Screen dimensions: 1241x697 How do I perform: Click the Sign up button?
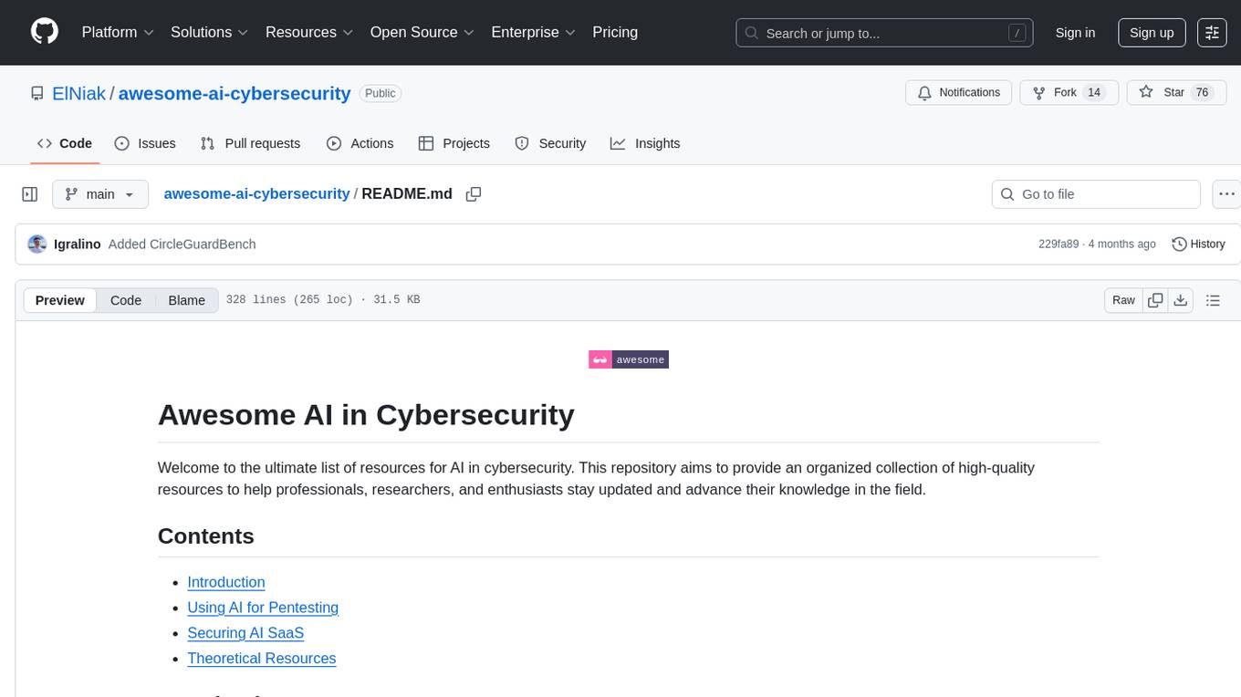pyautogui.click(x=1152, y=33)
